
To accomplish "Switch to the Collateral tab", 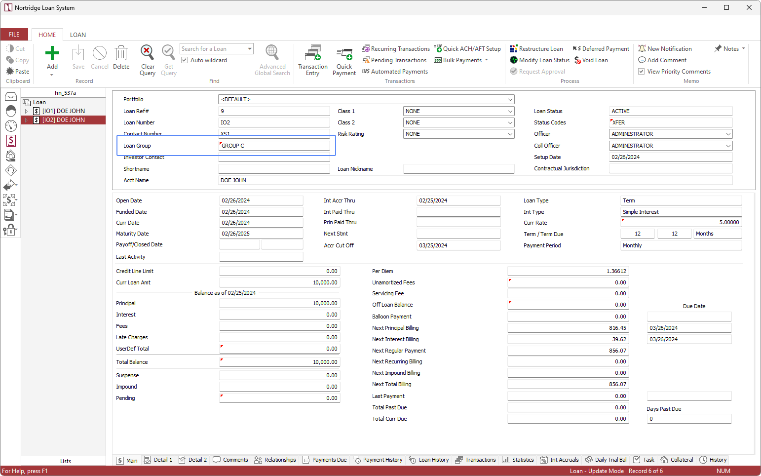I will pyautogui.click(x=677, y=460).
